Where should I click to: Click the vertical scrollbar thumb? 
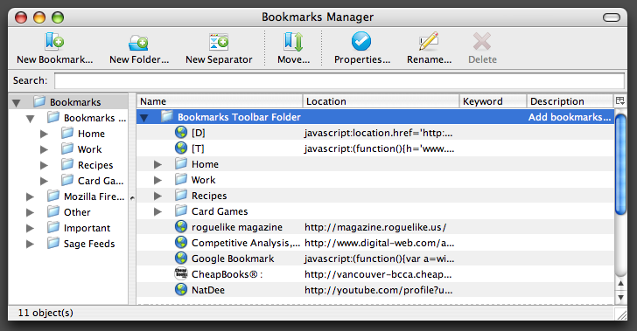tap(620, 164)
